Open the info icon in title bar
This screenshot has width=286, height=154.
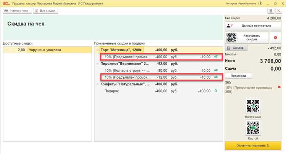pos(260,3)
